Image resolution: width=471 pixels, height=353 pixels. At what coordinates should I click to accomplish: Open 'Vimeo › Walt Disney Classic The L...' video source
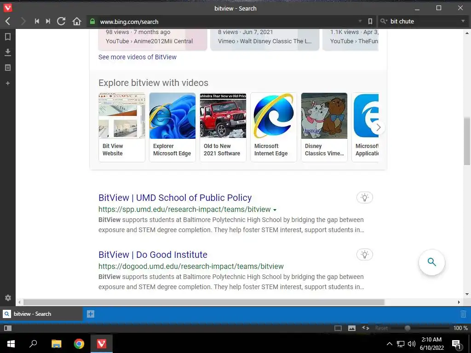pyautogui.click(x=264, y=41)
